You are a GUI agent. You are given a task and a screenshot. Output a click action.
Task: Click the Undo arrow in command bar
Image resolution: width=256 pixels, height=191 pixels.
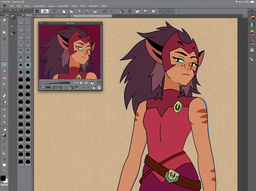pyautogui.click(x=104, y=11)
